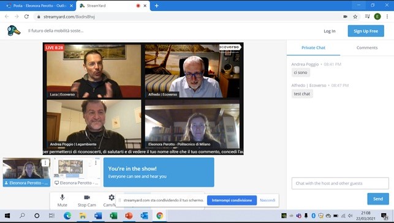
Task: Open options menu on Eleonora camera thumbnail
Action: click(x=45, y=163)
